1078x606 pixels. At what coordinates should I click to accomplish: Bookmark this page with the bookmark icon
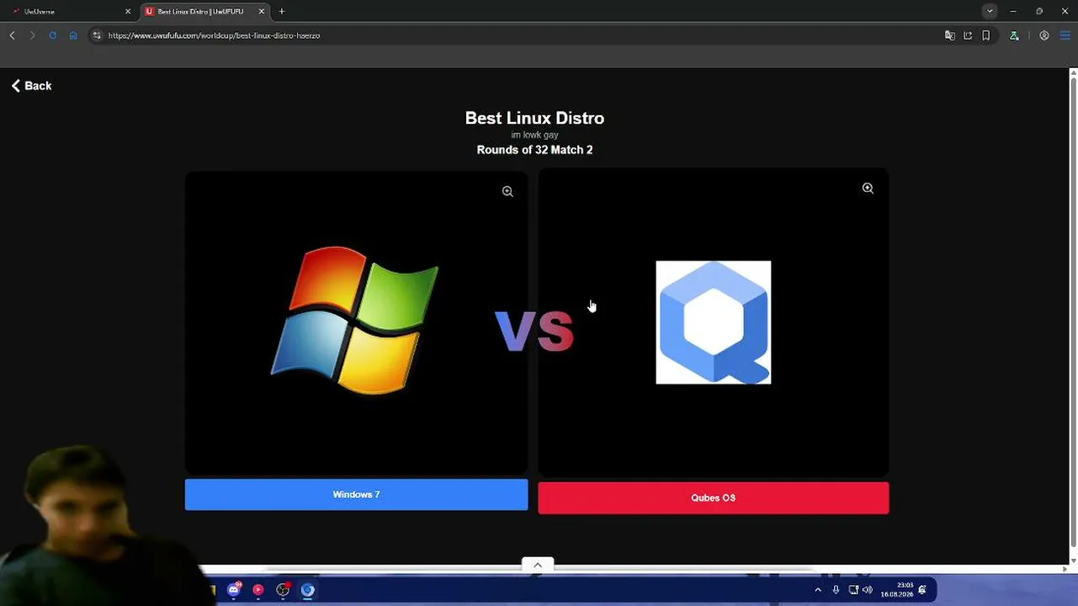click(986, 35)
